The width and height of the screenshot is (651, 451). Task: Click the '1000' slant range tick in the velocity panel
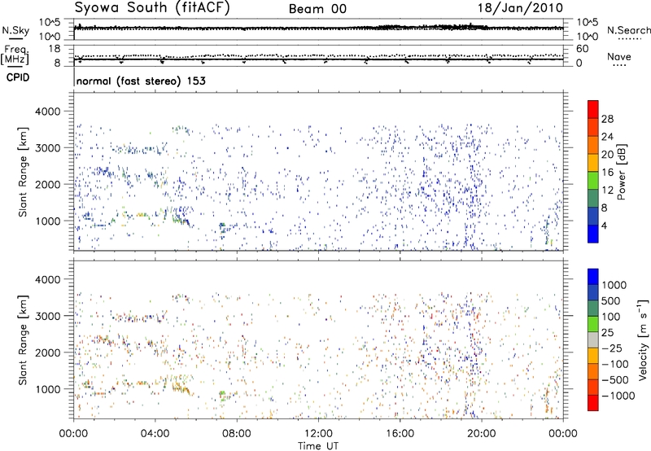pos(47,389)
